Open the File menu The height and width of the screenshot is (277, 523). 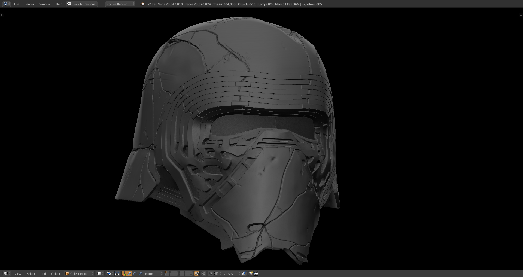point(17,4)
